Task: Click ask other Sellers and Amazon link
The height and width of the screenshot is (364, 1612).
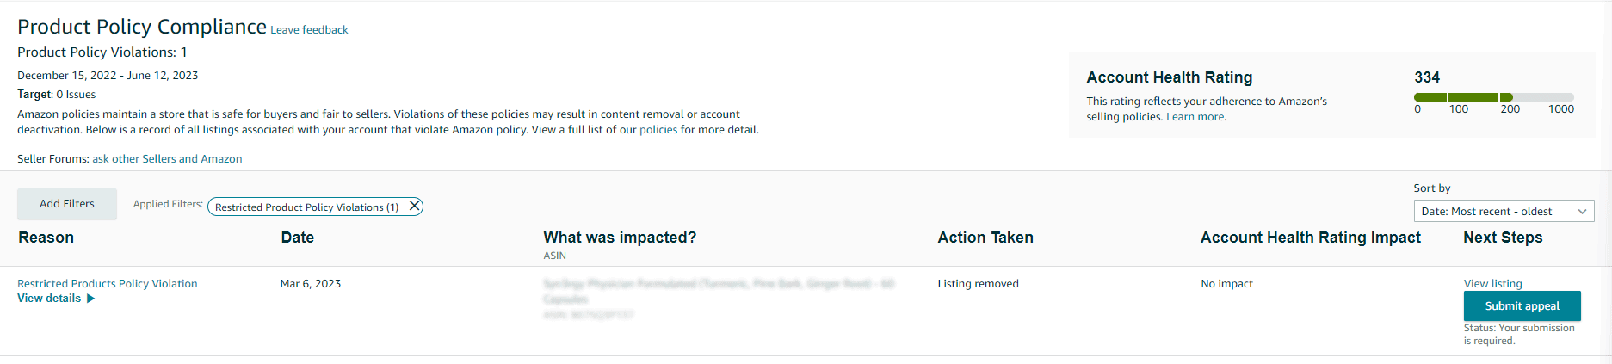Action: [167, 159]
